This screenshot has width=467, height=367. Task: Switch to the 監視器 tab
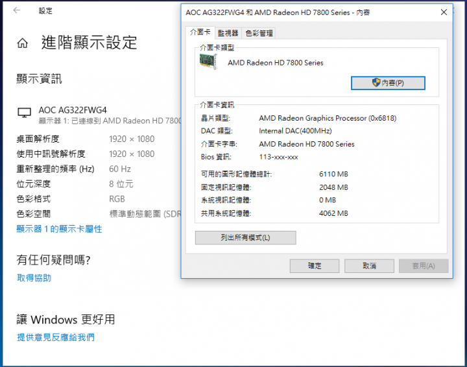tap(228, 33)
